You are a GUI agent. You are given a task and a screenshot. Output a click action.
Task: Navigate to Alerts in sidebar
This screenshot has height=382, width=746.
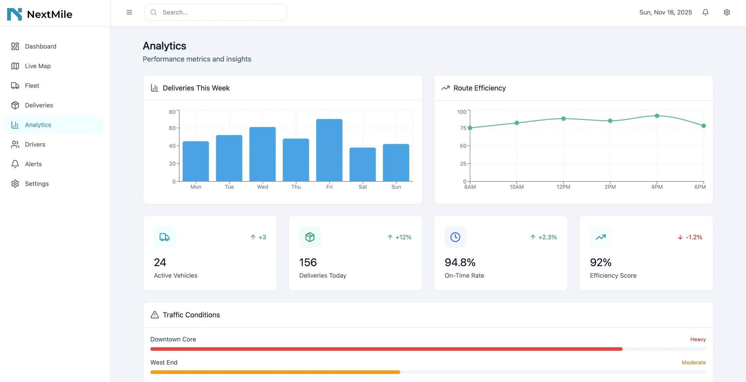click(33, 164)
